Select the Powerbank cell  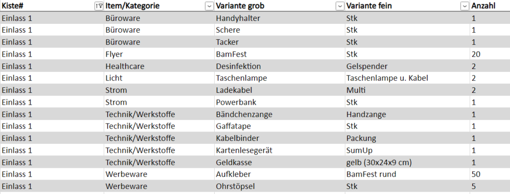pos(279,102)
